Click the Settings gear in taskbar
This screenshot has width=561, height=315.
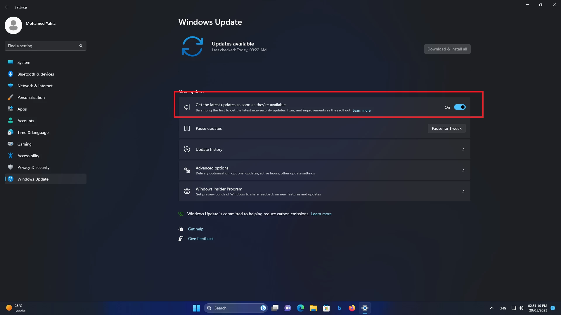[365, 308]
